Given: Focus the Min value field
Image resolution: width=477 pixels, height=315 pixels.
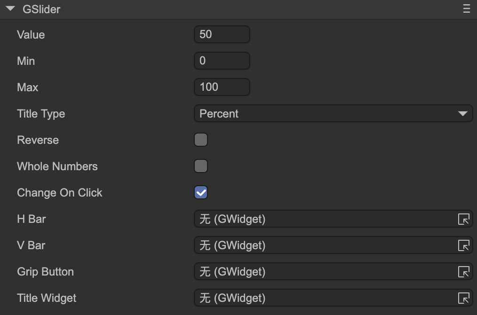Looking at the screenshot, I should pyautogui.click(x=222, y=61).
